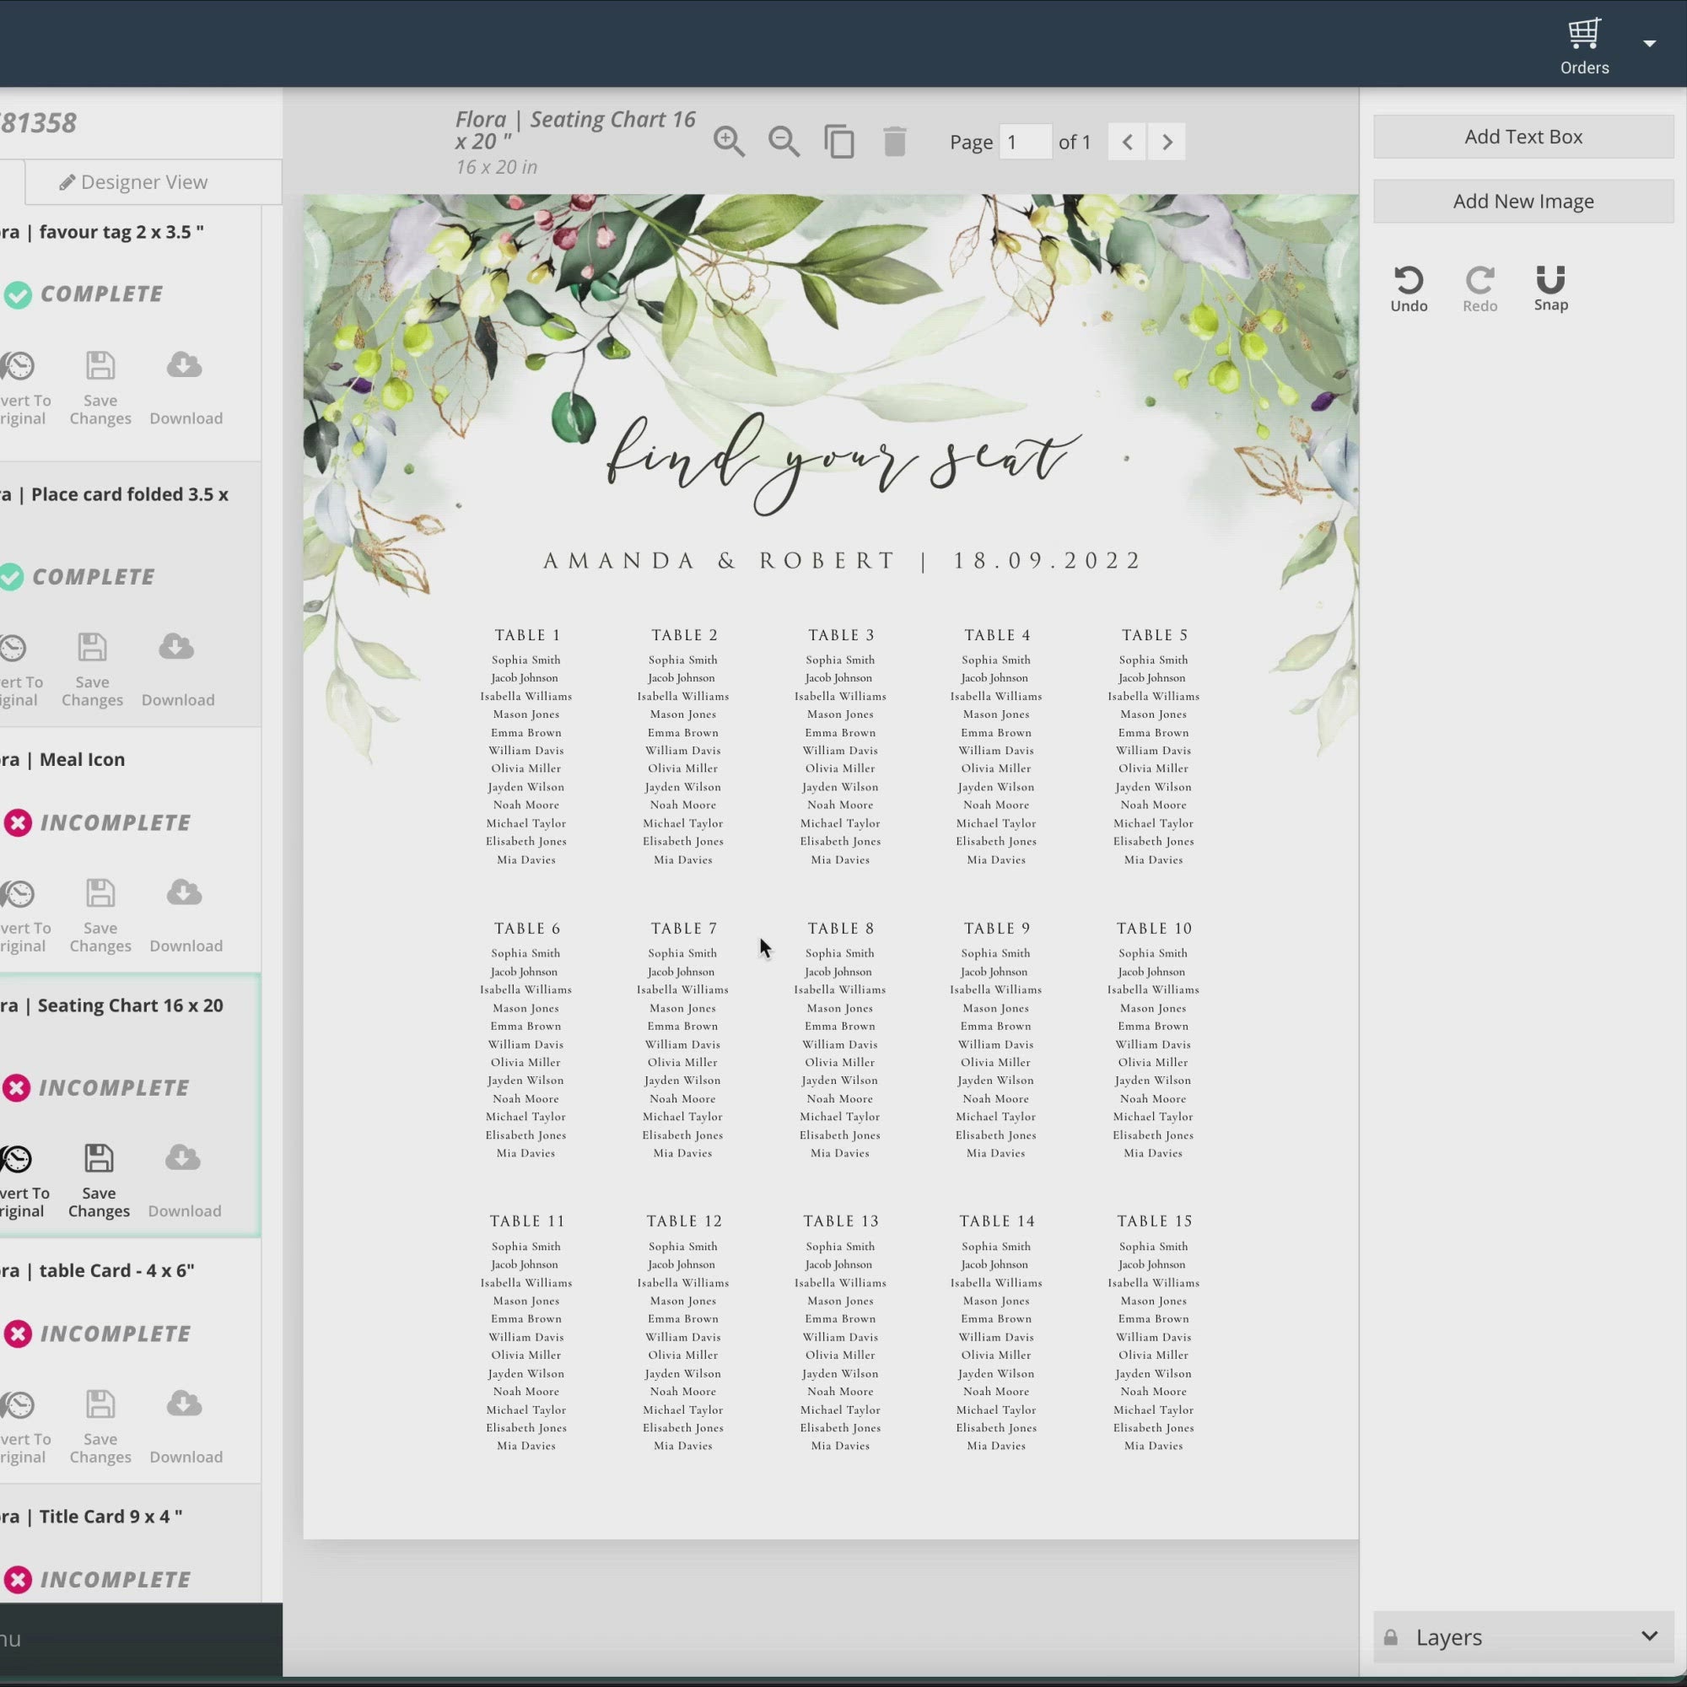Image resolution: width=1687 pixels, height=1687 pixels.
Task: Select the Seating Chart 16 x 20 item
Action: 112,1005
